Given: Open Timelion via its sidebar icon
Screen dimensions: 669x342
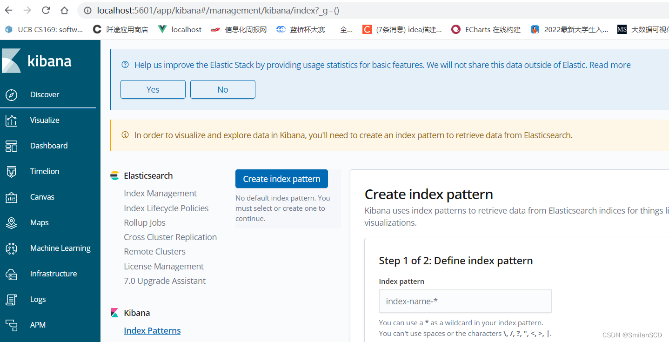Looking at the screenshot, I should (x=11, y=171).
